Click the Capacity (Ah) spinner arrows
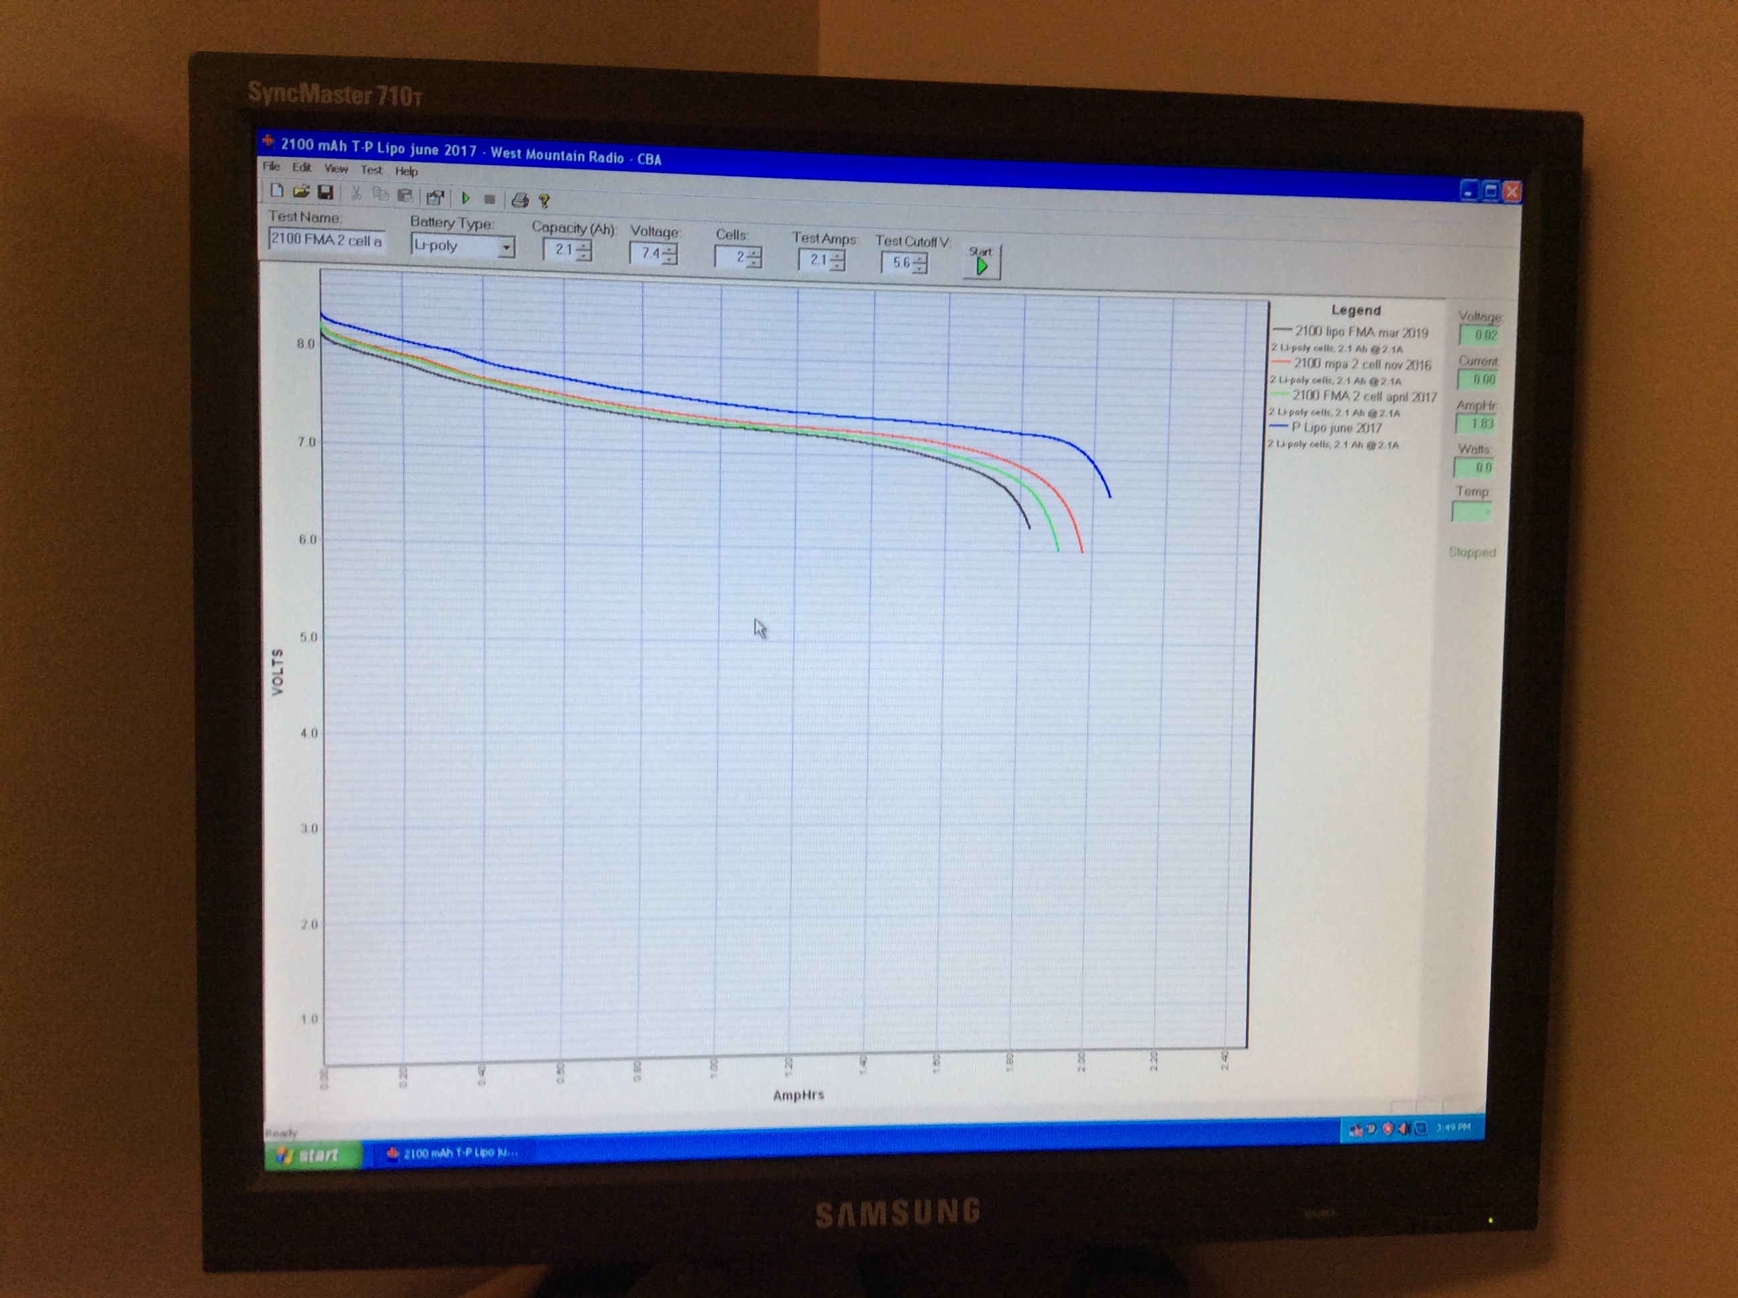1738x1298 pixels. click(x=583, y=251)
